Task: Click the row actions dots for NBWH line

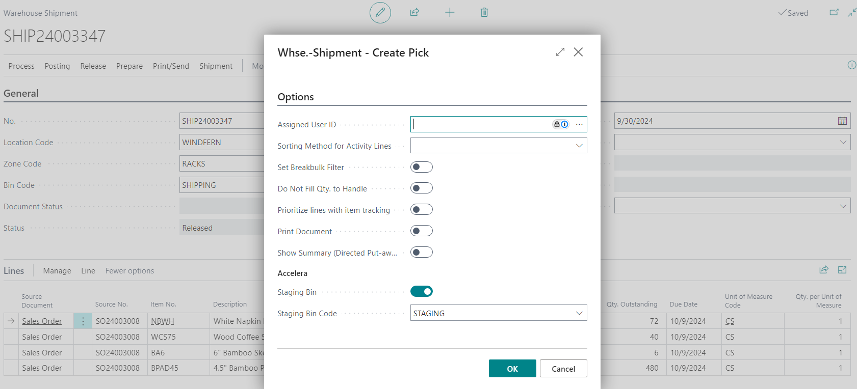Action: (x=83, y=321)
